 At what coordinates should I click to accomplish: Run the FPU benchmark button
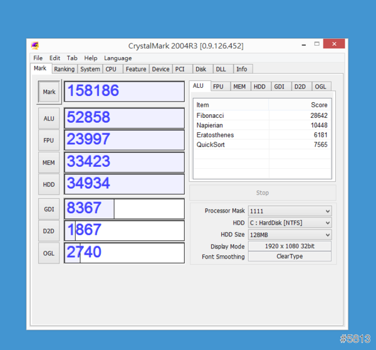tap(49, 141)
